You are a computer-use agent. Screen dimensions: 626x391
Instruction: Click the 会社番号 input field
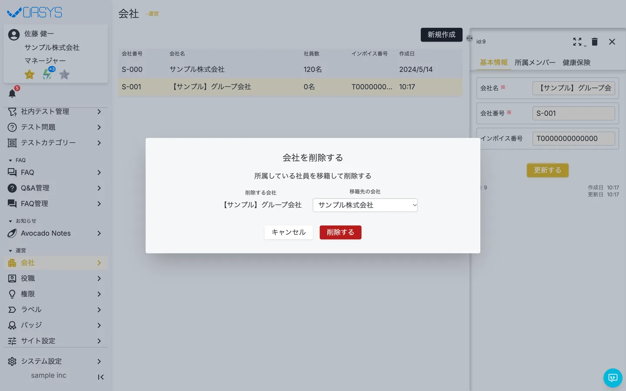[x=574, y=113]
